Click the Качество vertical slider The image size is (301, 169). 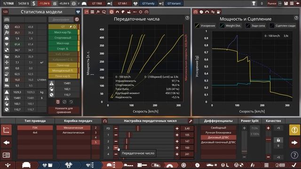click(268, 143)
